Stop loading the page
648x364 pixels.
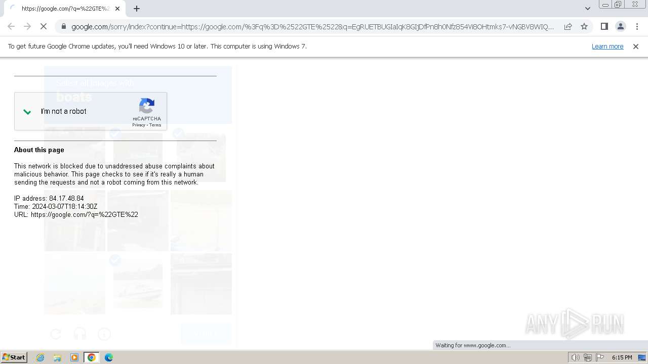pos(44,26)
